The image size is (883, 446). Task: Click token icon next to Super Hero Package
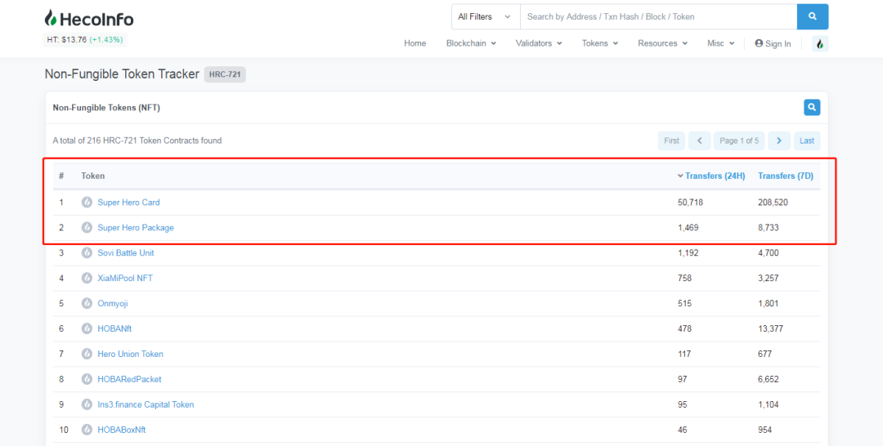pyautogui.click(x=87, y=228)
